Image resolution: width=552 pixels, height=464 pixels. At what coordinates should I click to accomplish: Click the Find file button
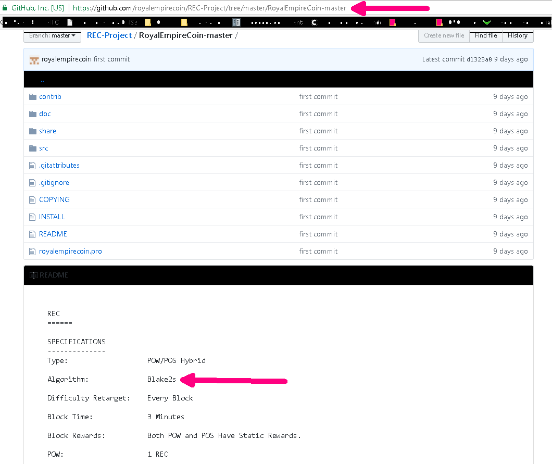486,35
